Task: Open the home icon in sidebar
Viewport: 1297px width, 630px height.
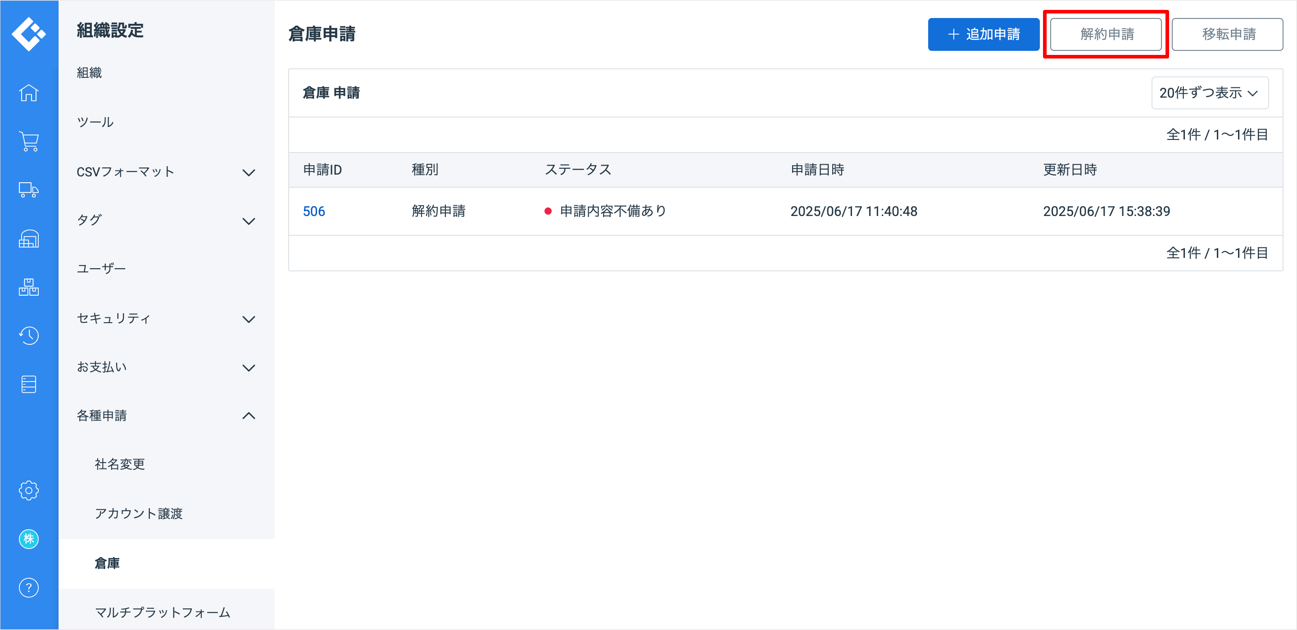Action: click(x=29, y=93)
